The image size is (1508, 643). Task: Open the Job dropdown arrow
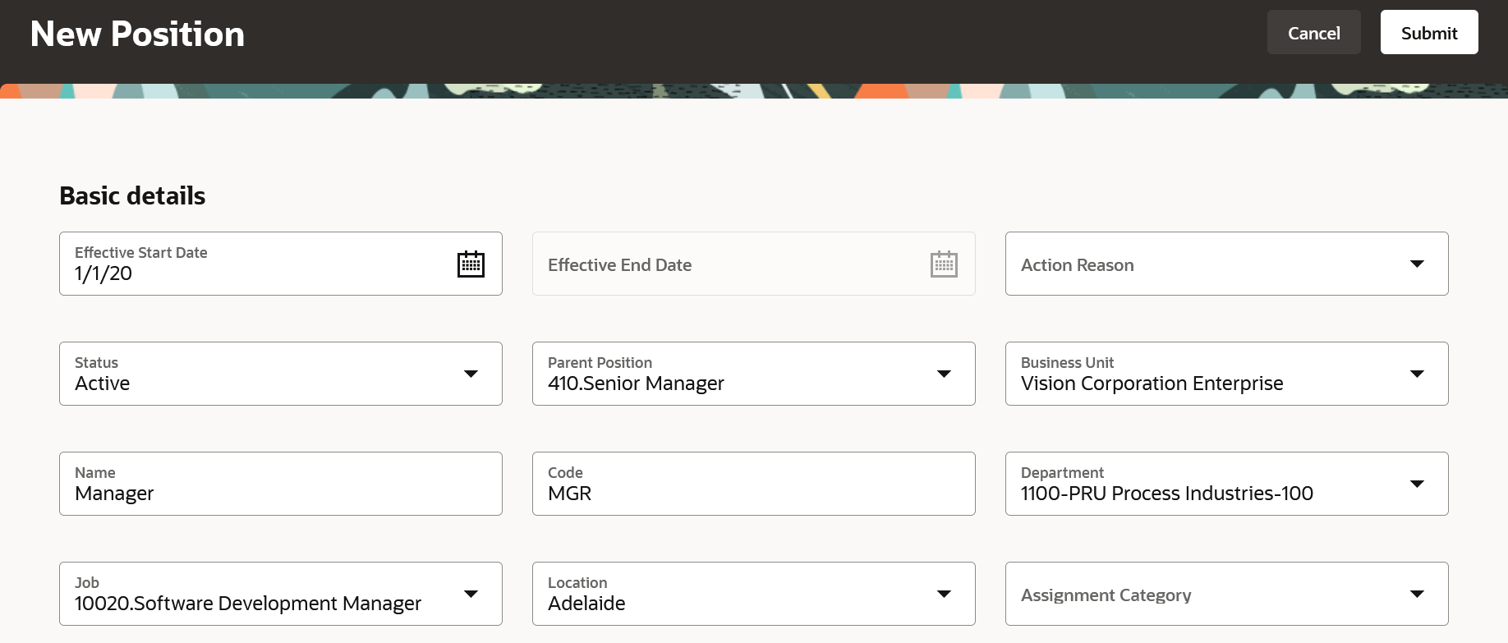coord(471,594)
